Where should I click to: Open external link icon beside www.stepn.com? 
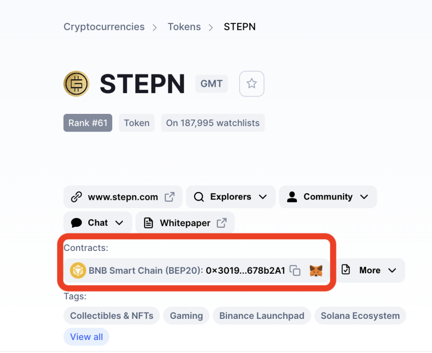click(x=170, y=197)
